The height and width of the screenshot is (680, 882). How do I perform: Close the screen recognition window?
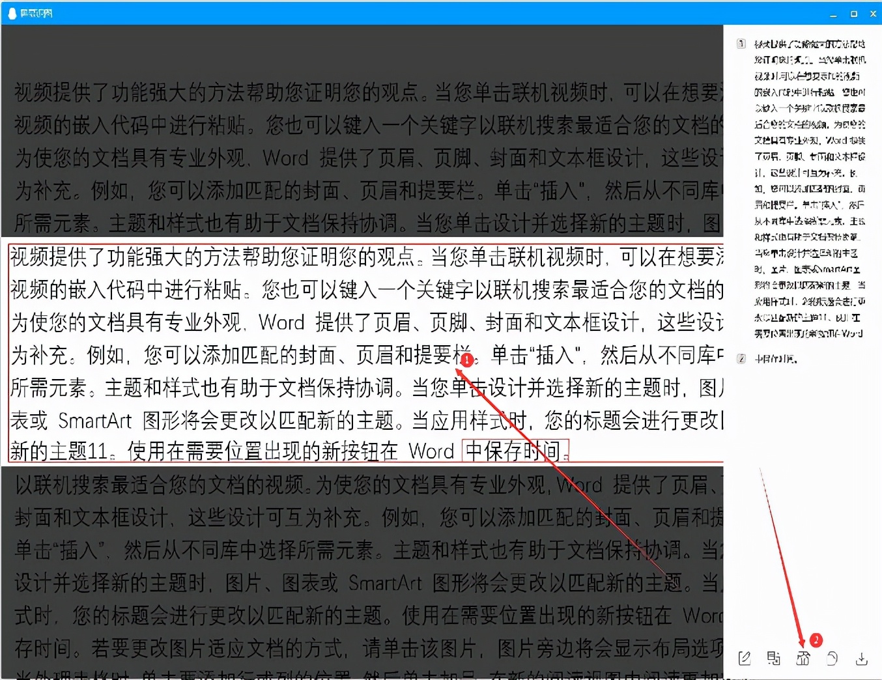click(873, 14)
